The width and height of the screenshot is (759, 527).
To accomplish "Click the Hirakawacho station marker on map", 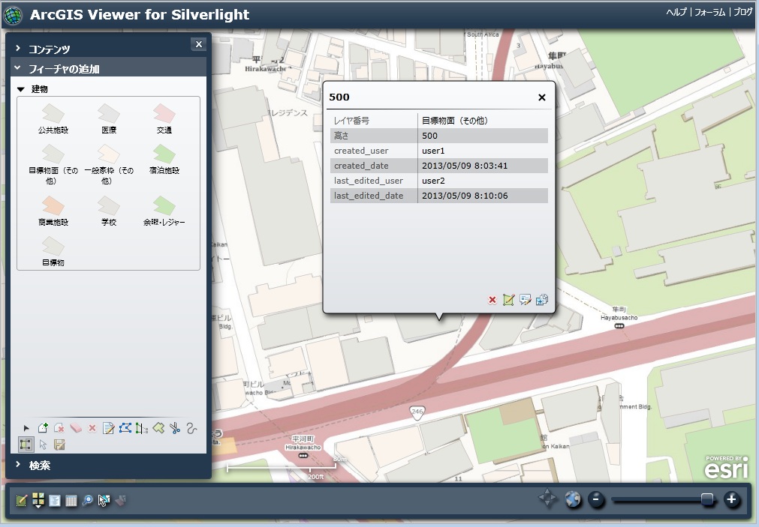I will click(303, 456).
